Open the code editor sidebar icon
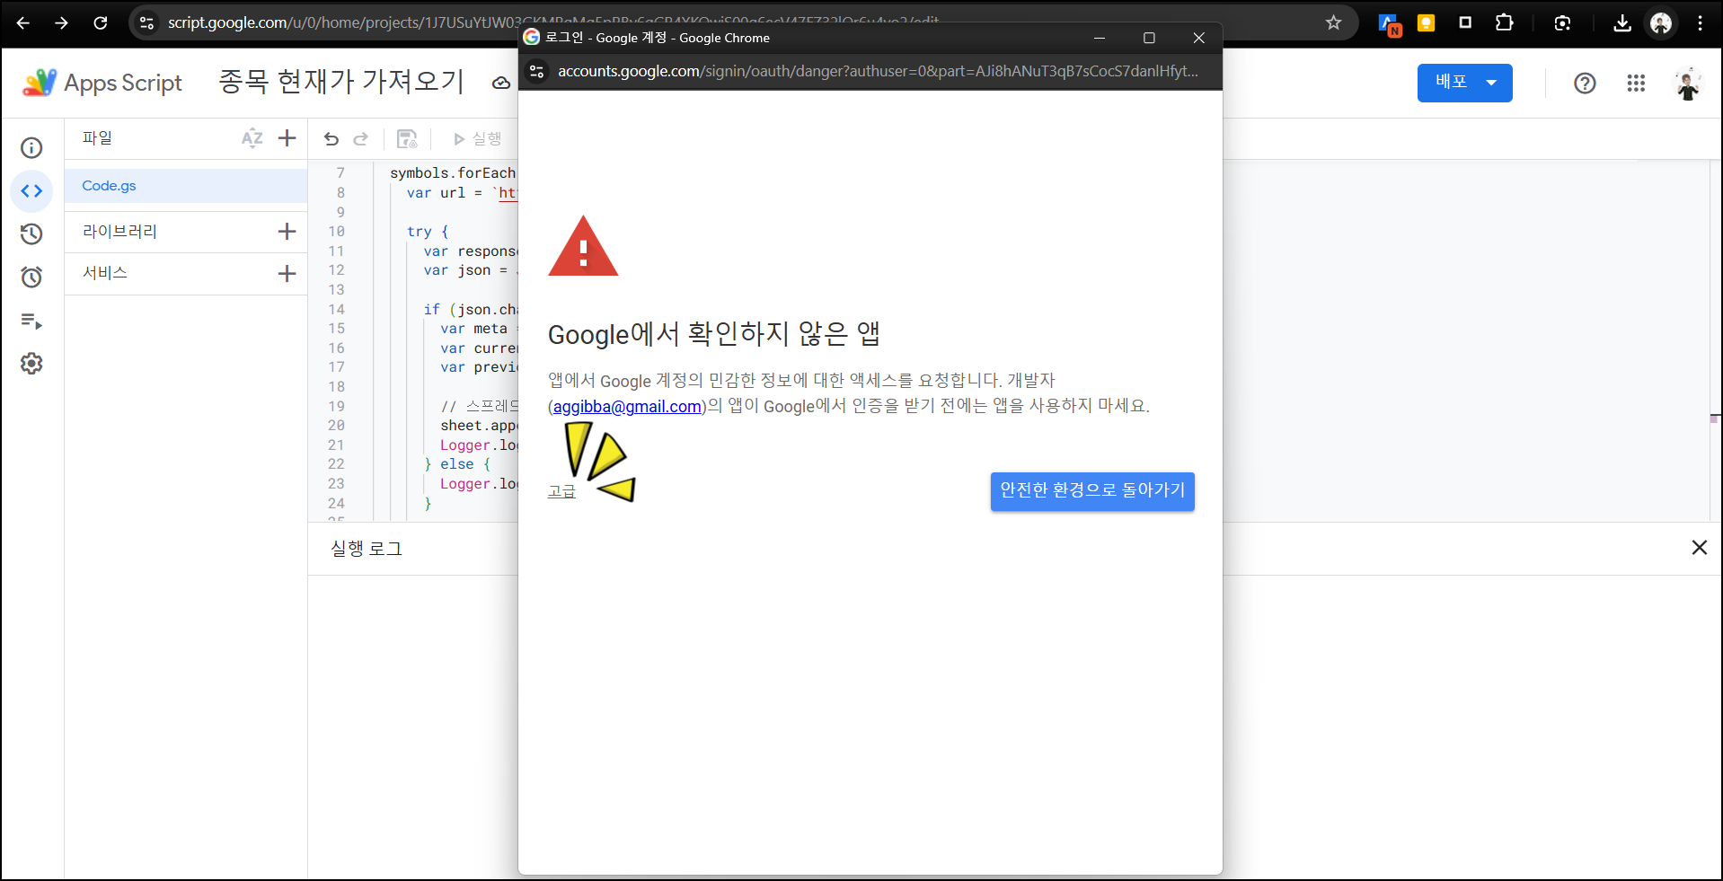This screenshot has width=1723, height=881. (31, 191)
